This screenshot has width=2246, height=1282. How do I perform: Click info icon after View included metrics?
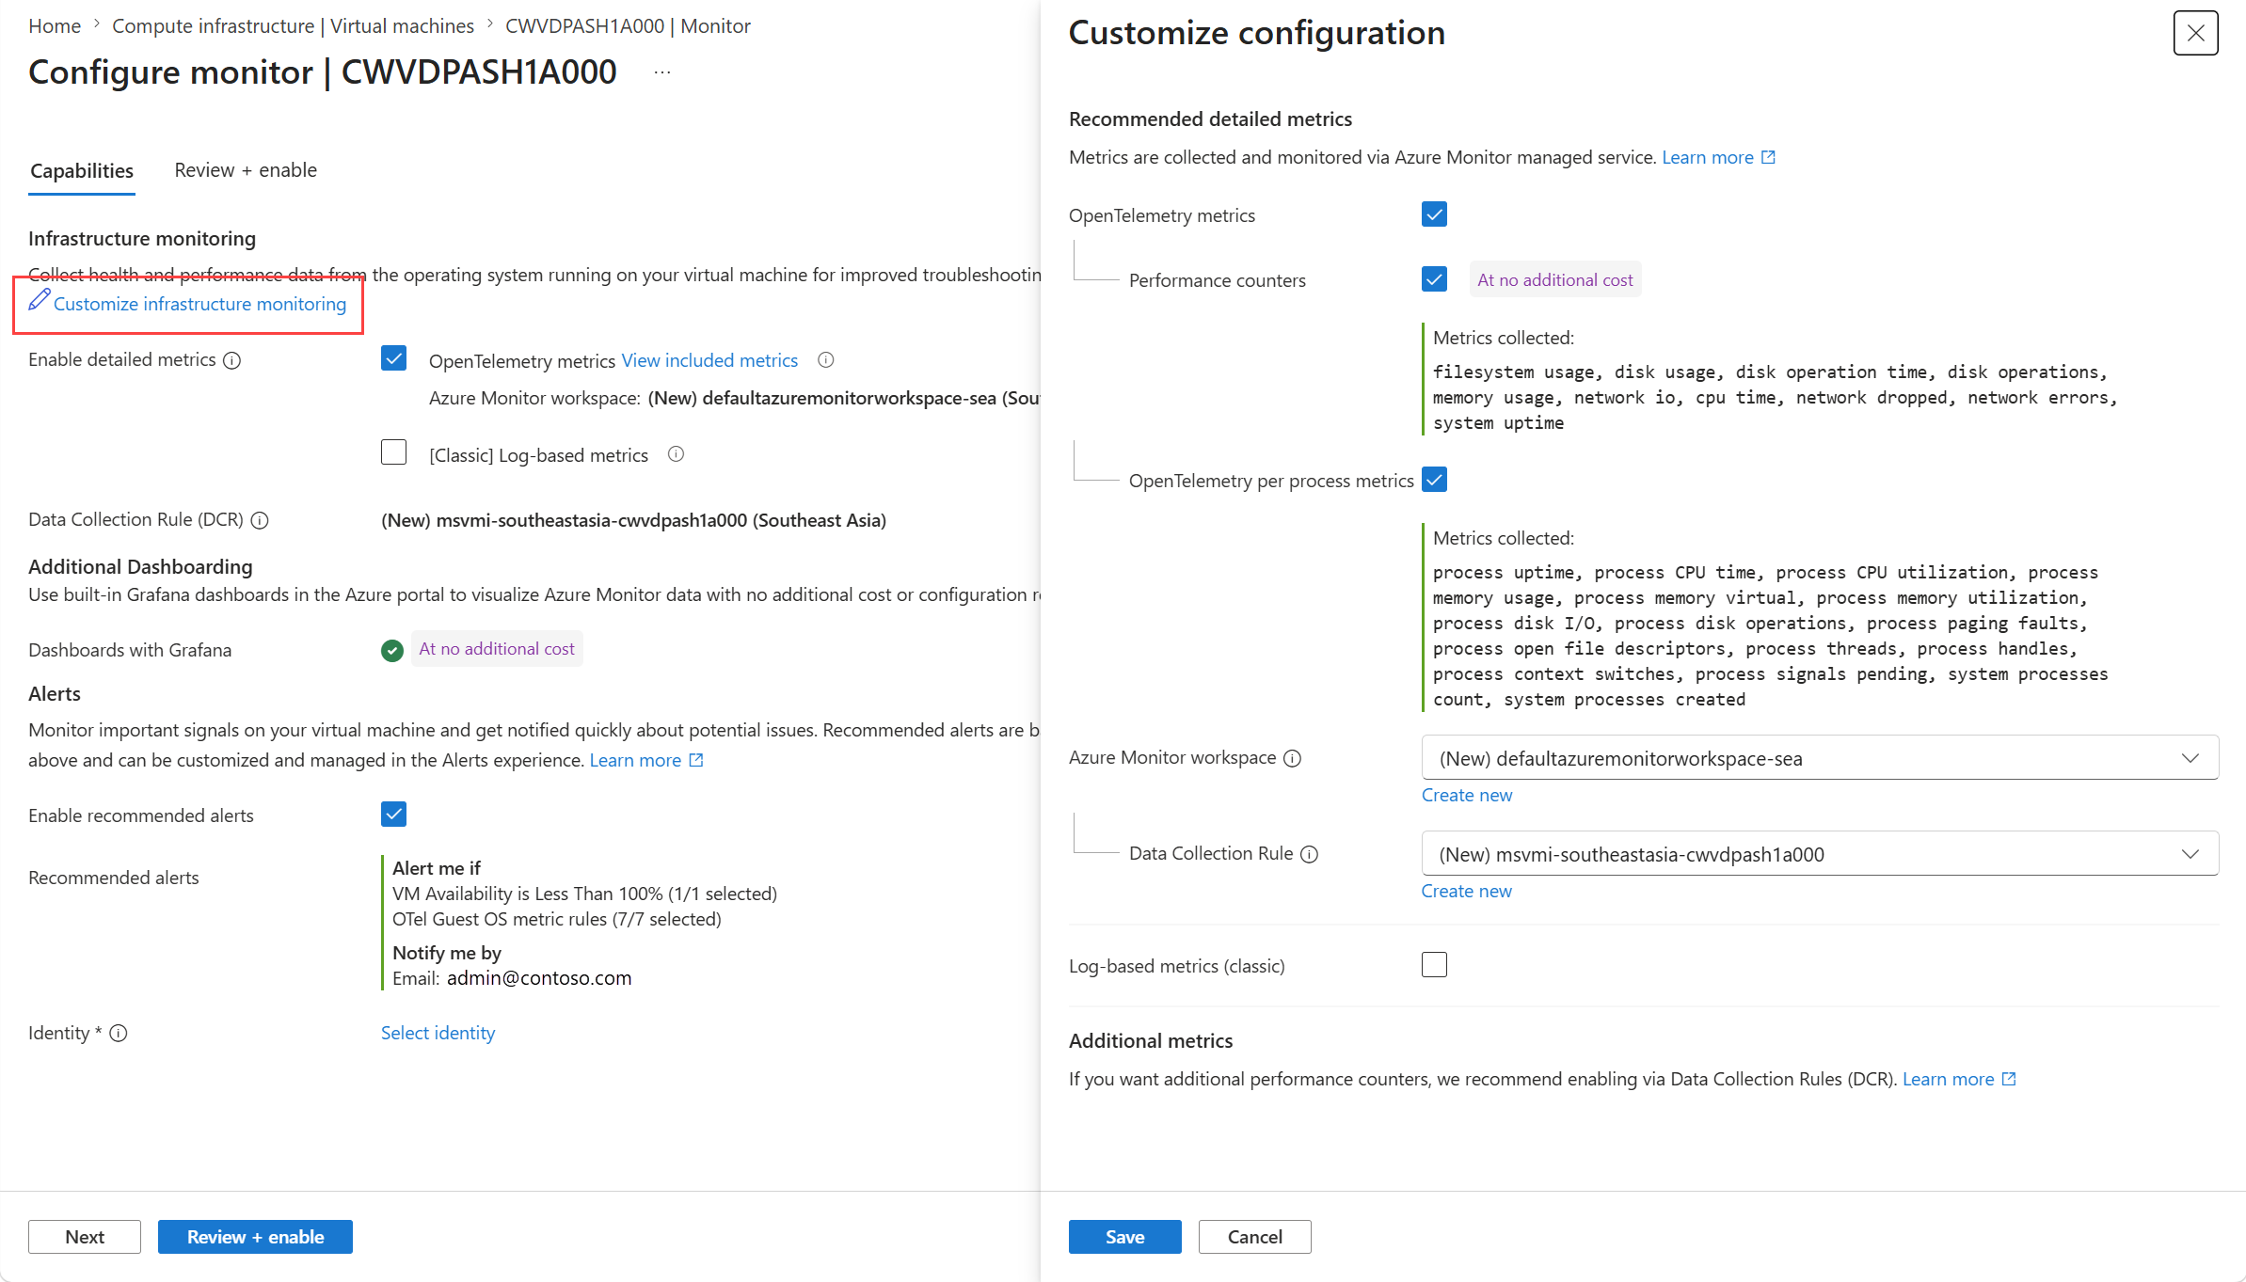(x=826, y=359)
